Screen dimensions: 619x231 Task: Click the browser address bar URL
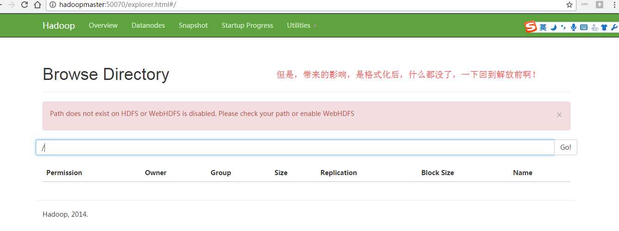click(x=118, y=5)
